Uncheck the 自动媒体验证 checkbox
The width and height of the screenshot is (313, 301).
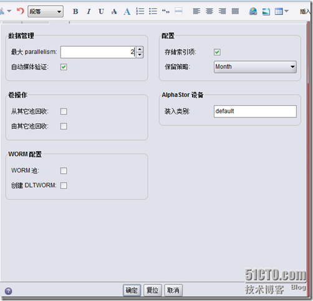[64, 67]
